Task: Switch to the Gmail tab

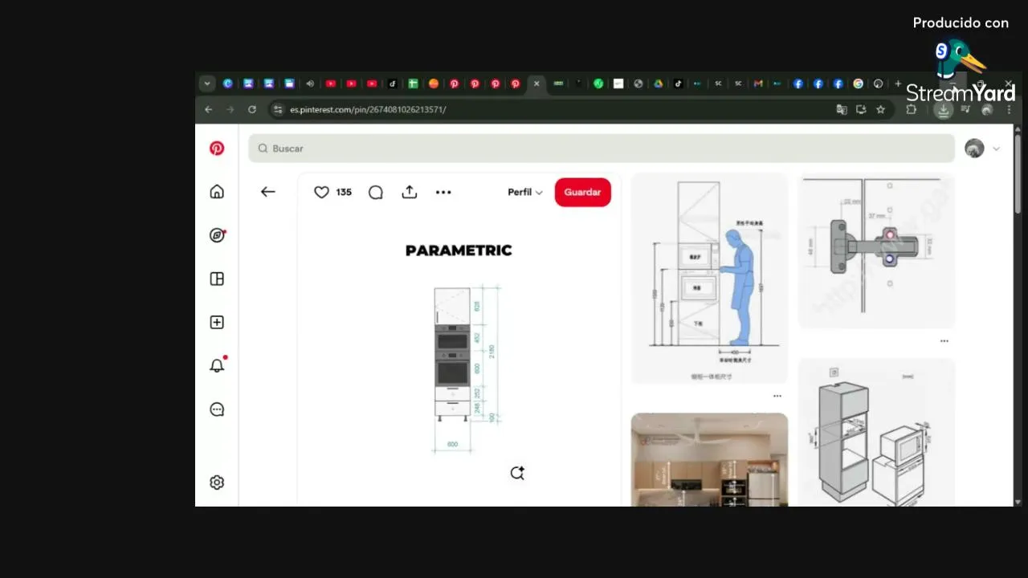Action: 758,83
